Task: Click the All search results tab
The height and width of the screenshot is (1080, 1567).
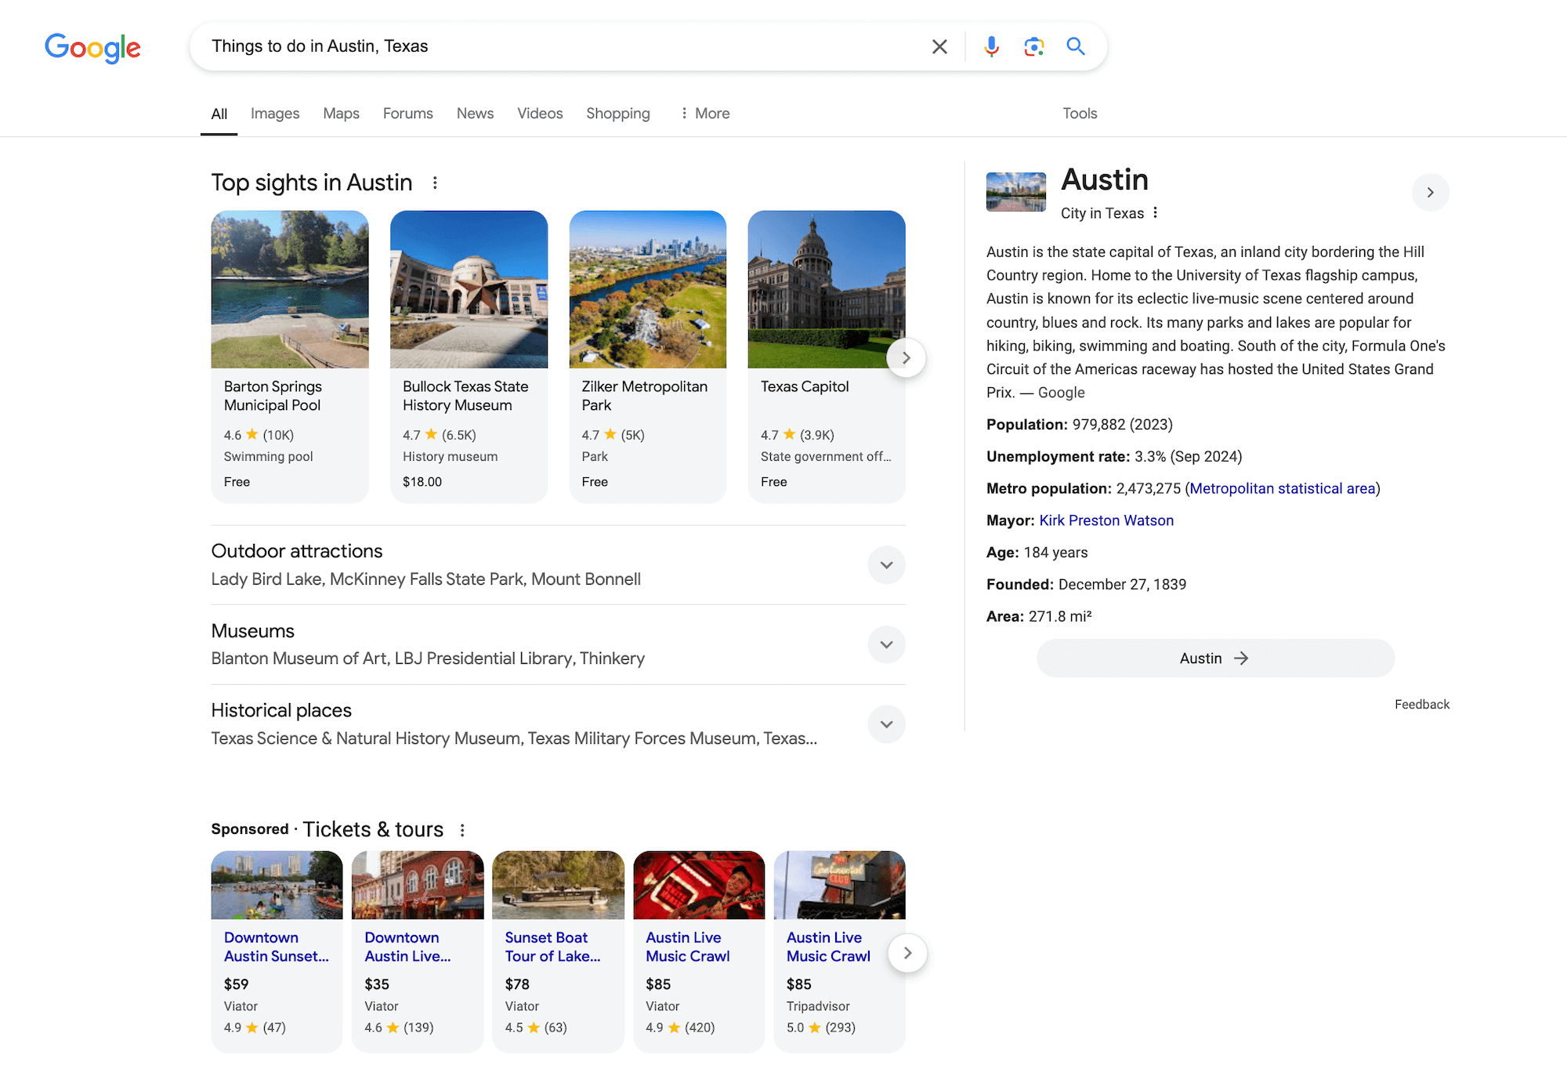Action: point(219,113)
